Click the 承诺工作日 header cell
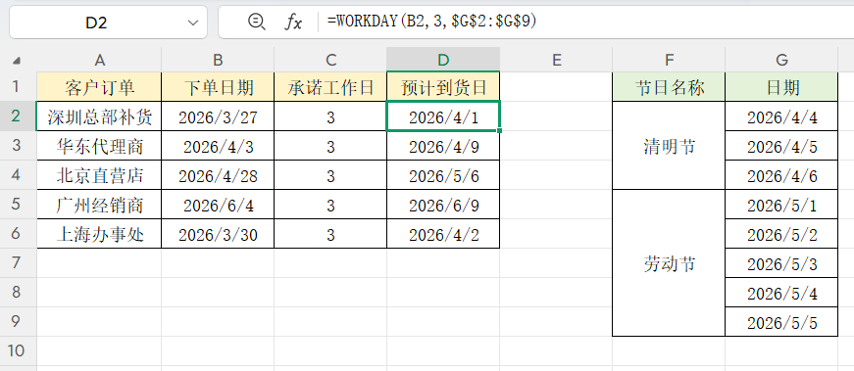The height and width of the screenshot is (371, 854). pos(330,86)
